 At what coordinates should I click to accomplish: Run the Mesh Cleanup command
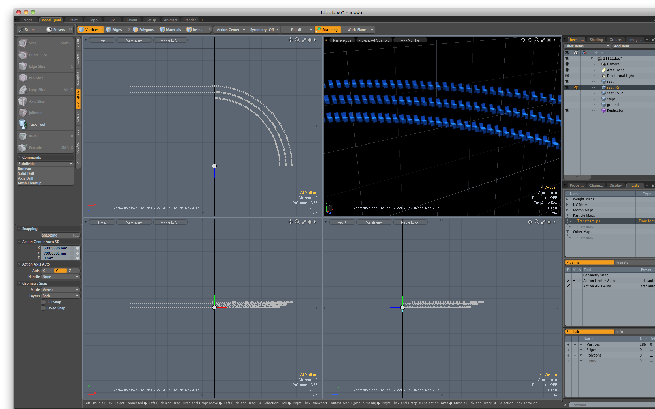(30, 183)
